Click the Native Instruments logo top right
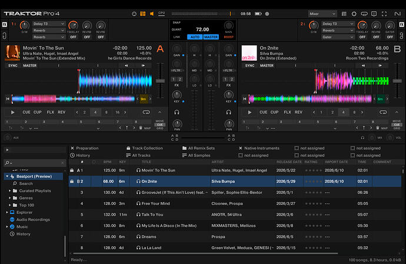 [397, 14]
